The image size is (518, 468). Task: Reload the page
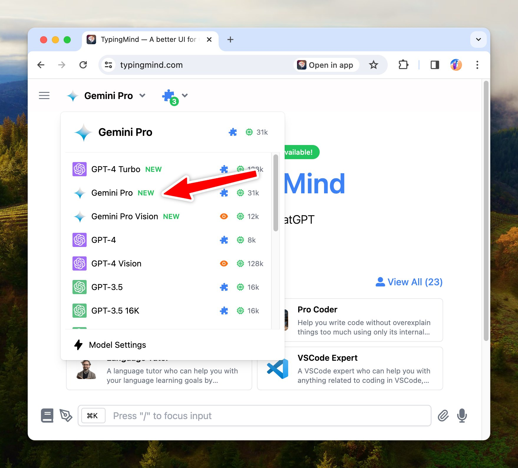(x=83, y=65)
